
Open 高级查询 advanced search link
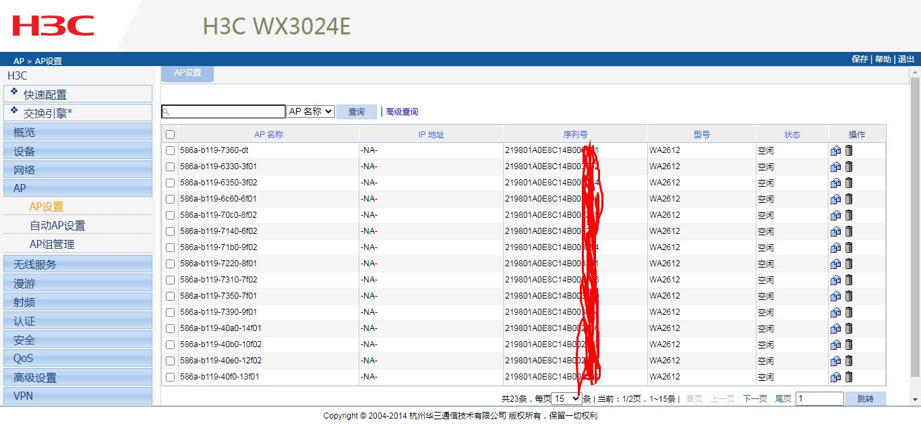click(402, 112)
